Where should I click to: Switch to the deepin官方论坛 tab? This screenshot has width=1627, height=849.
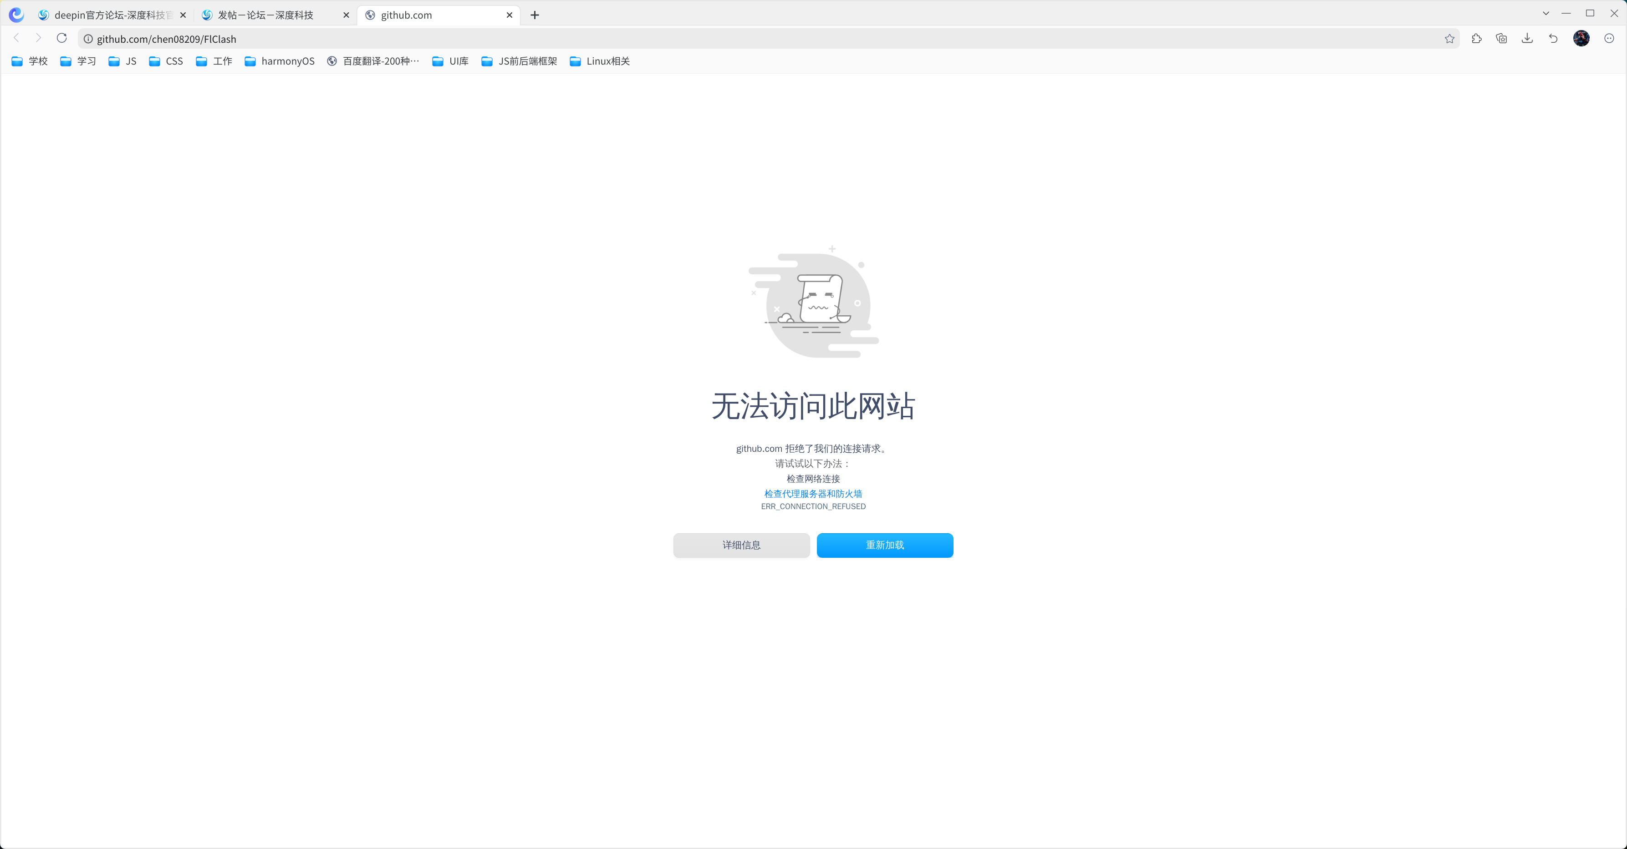(112, 15)
